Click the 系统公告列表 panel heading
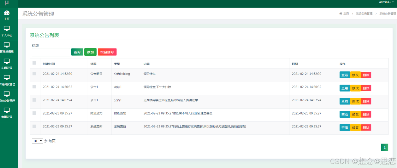This screenshot has height=168, width=397. tap(44, 35)
